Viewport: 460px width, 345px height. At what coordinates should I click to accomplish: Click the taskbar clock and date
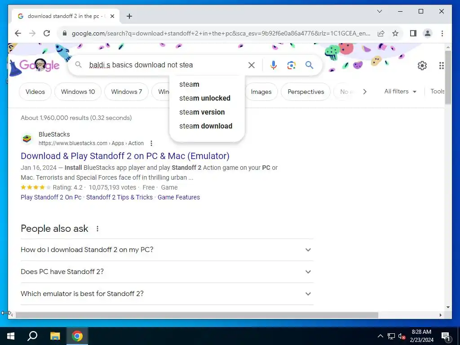tap(421, 336)
